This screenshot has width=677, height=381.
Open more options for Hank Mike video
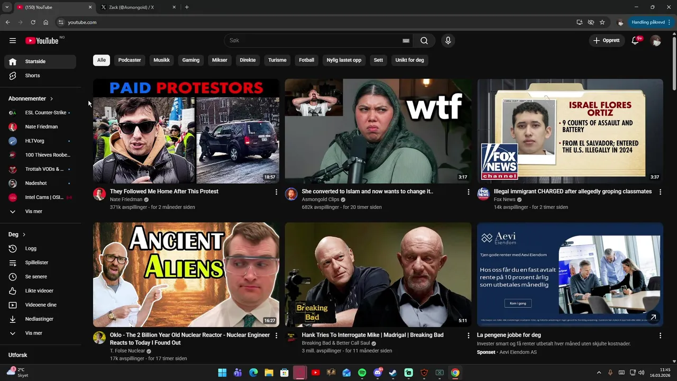point(468,335)
